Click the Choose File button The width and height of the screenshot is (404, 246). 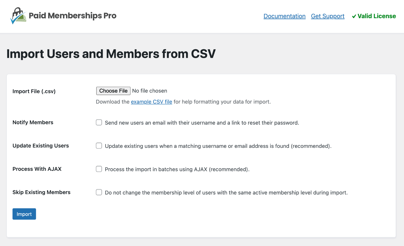point(113,91)
